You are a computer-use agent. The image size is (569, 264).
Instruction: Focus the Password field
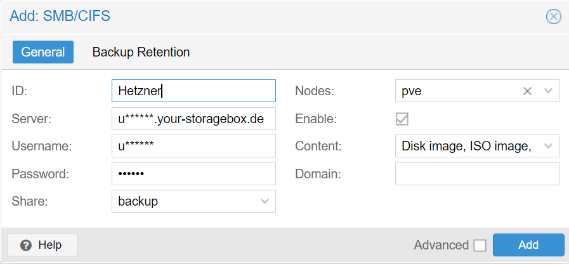coord(193,174)
